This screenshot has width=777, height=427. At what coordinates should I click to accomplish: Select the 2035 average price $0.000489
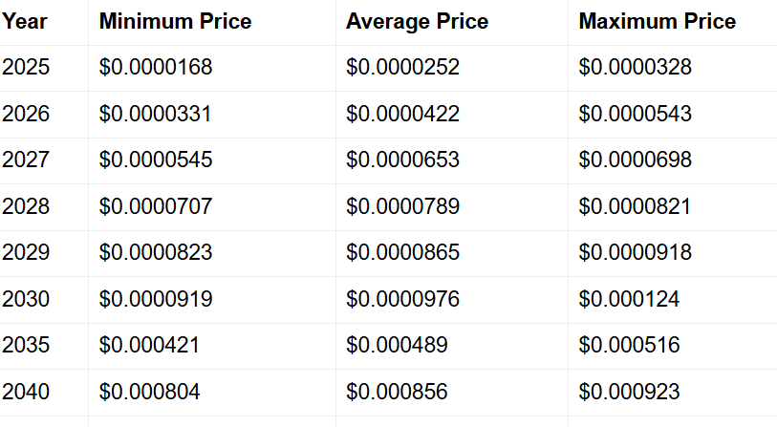tap(397, 345)
